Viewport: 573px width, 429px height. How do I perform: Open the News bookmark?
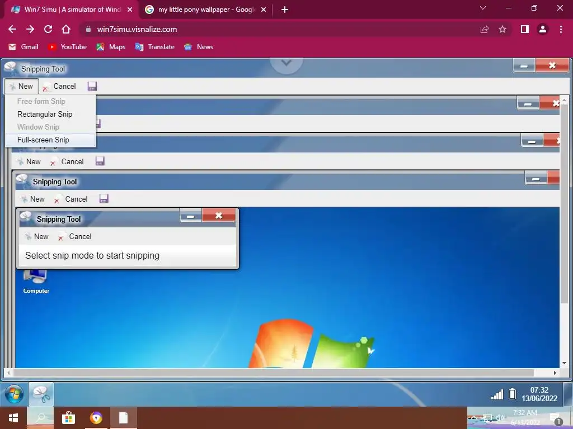coord(199,47)
